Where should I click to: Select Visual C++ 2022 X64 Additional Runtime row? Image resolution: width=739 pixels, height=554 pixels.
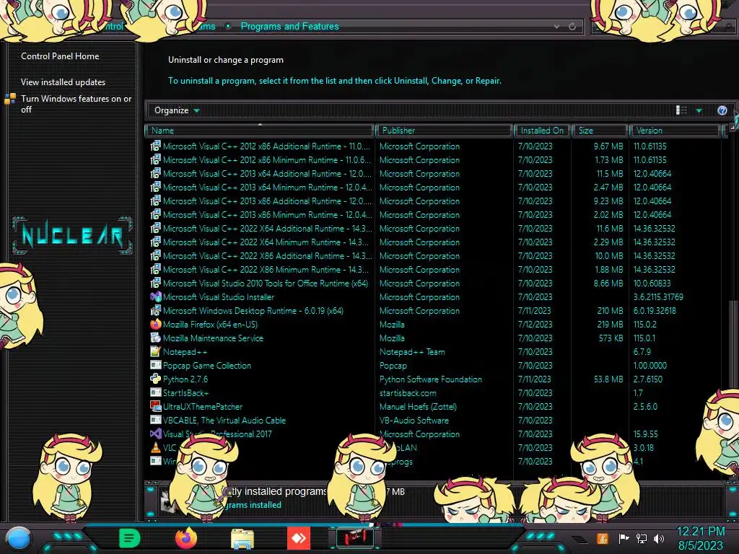pos(434,228)
